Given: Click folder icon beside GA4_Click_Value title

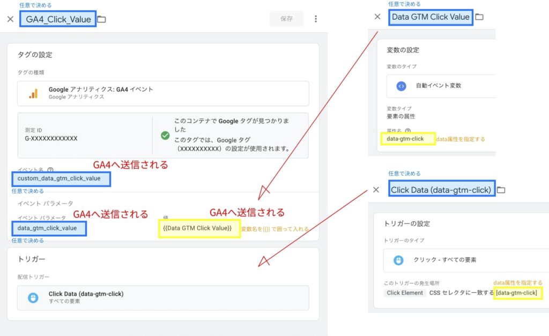Looking at the screenshot, I should pos(102,19).
